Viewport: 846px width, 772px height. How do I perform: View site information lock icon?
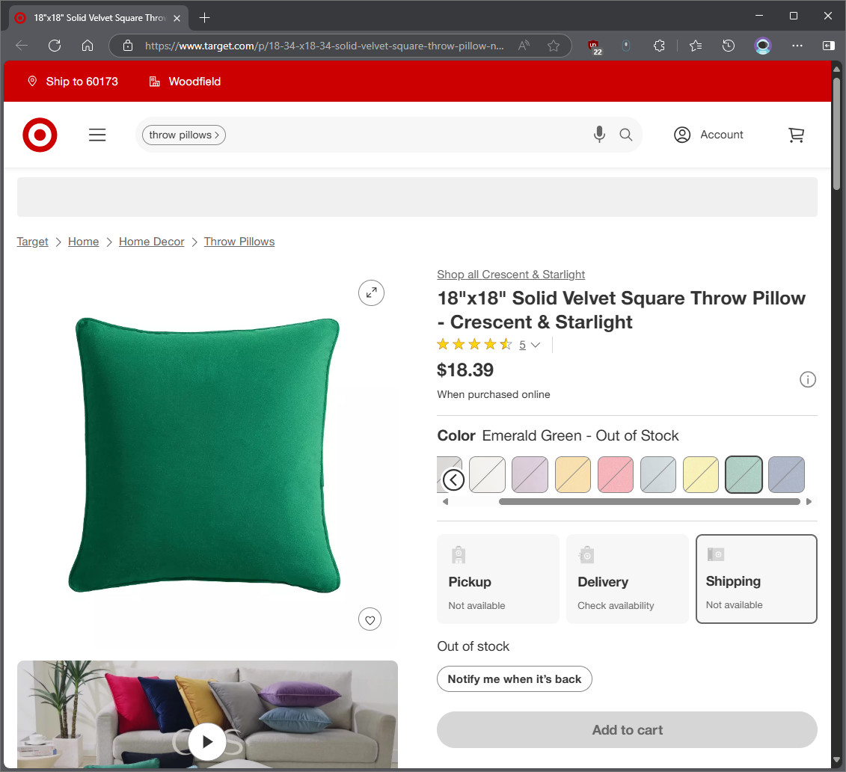128,46
